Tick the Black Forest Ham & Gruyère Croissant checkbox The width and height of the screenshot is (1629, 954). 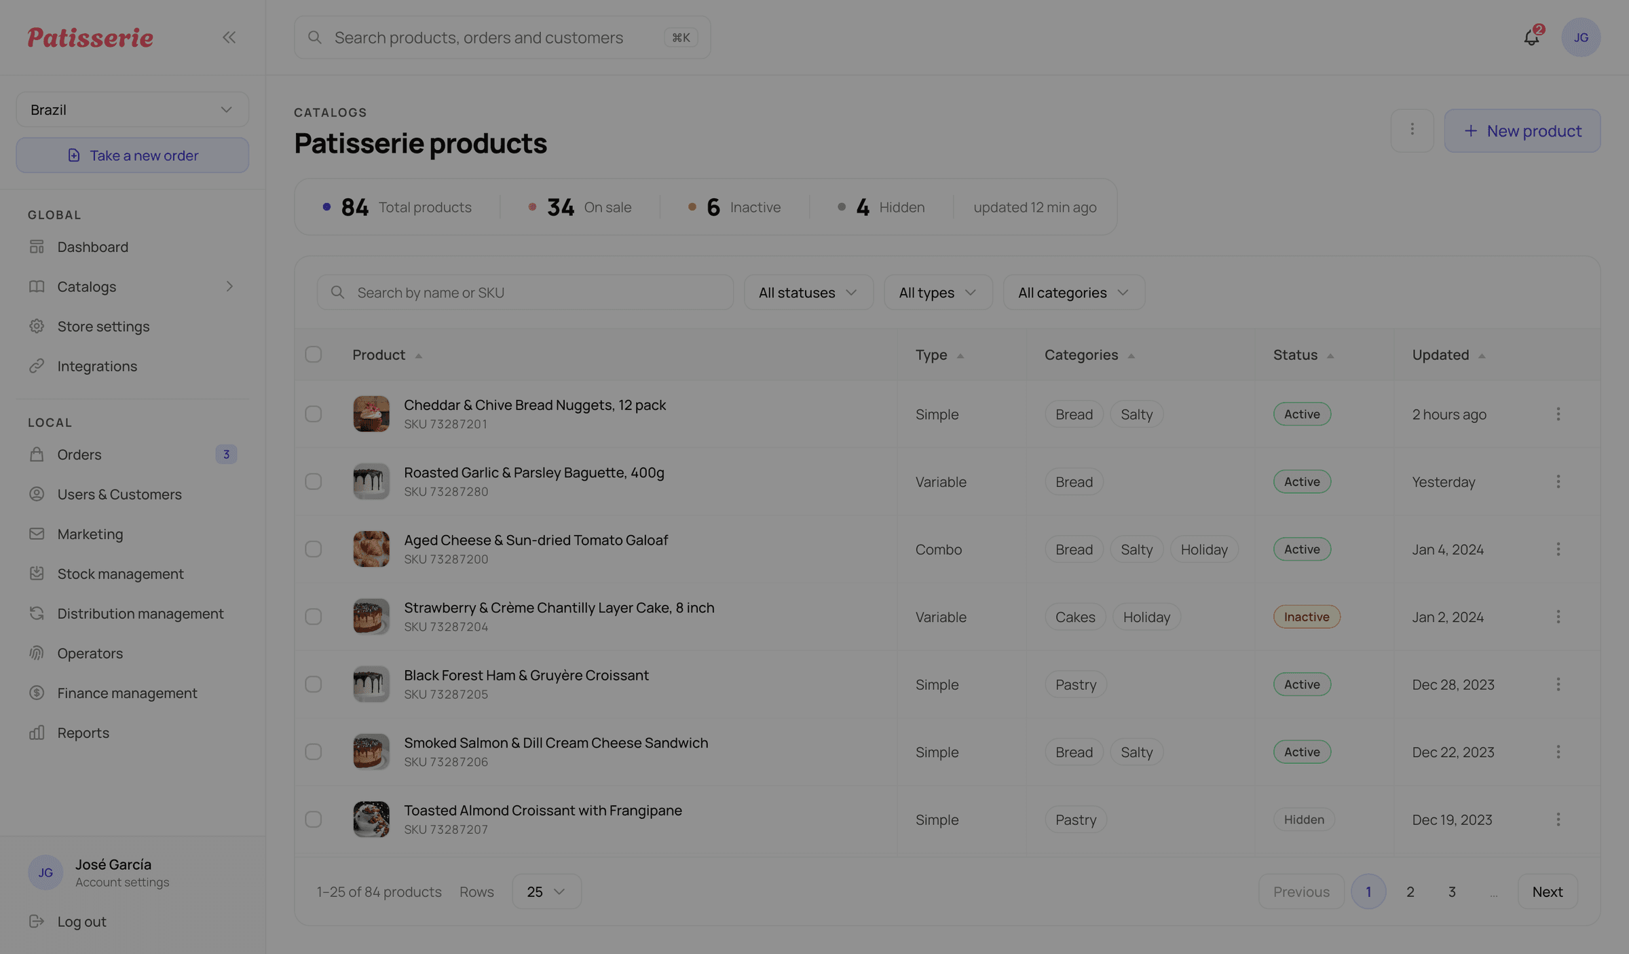[x=313, y=684]
